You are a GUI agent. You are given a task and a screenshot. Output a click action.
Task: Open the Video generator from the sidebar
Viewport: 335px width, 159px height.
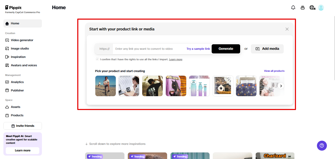click(x=22, y=40)
